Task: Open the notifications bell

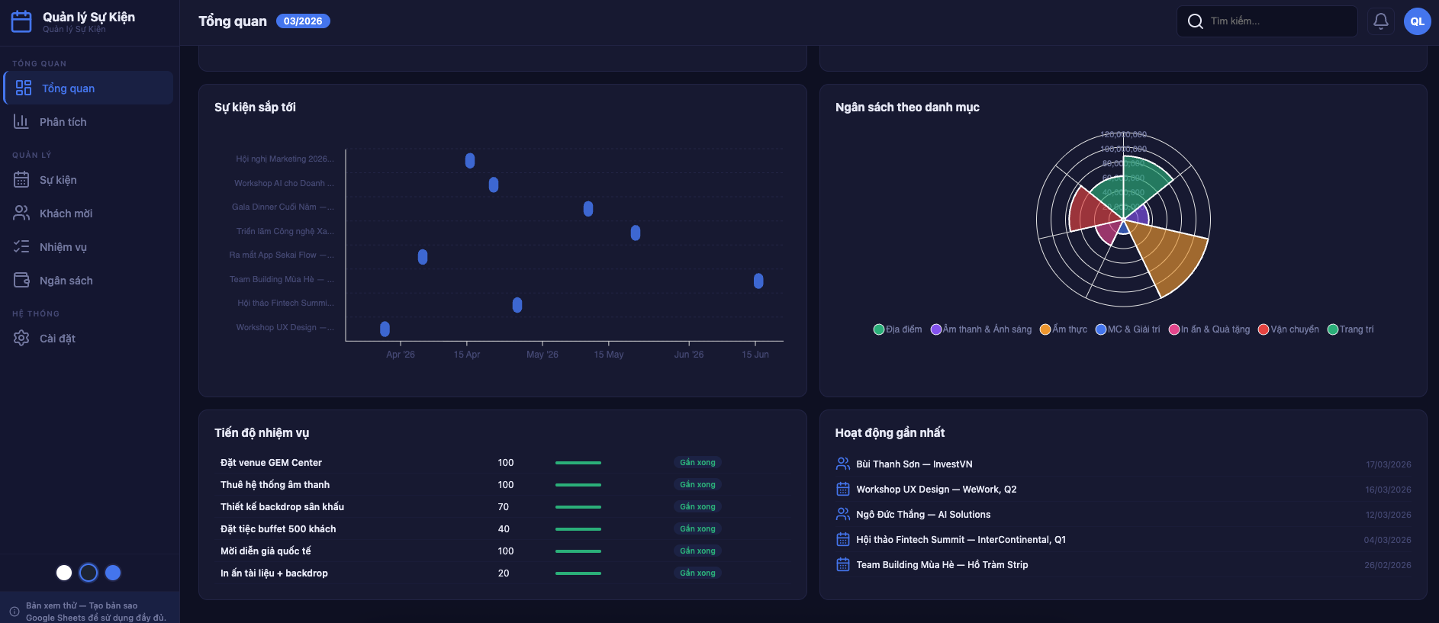Action: [1380, 21]
